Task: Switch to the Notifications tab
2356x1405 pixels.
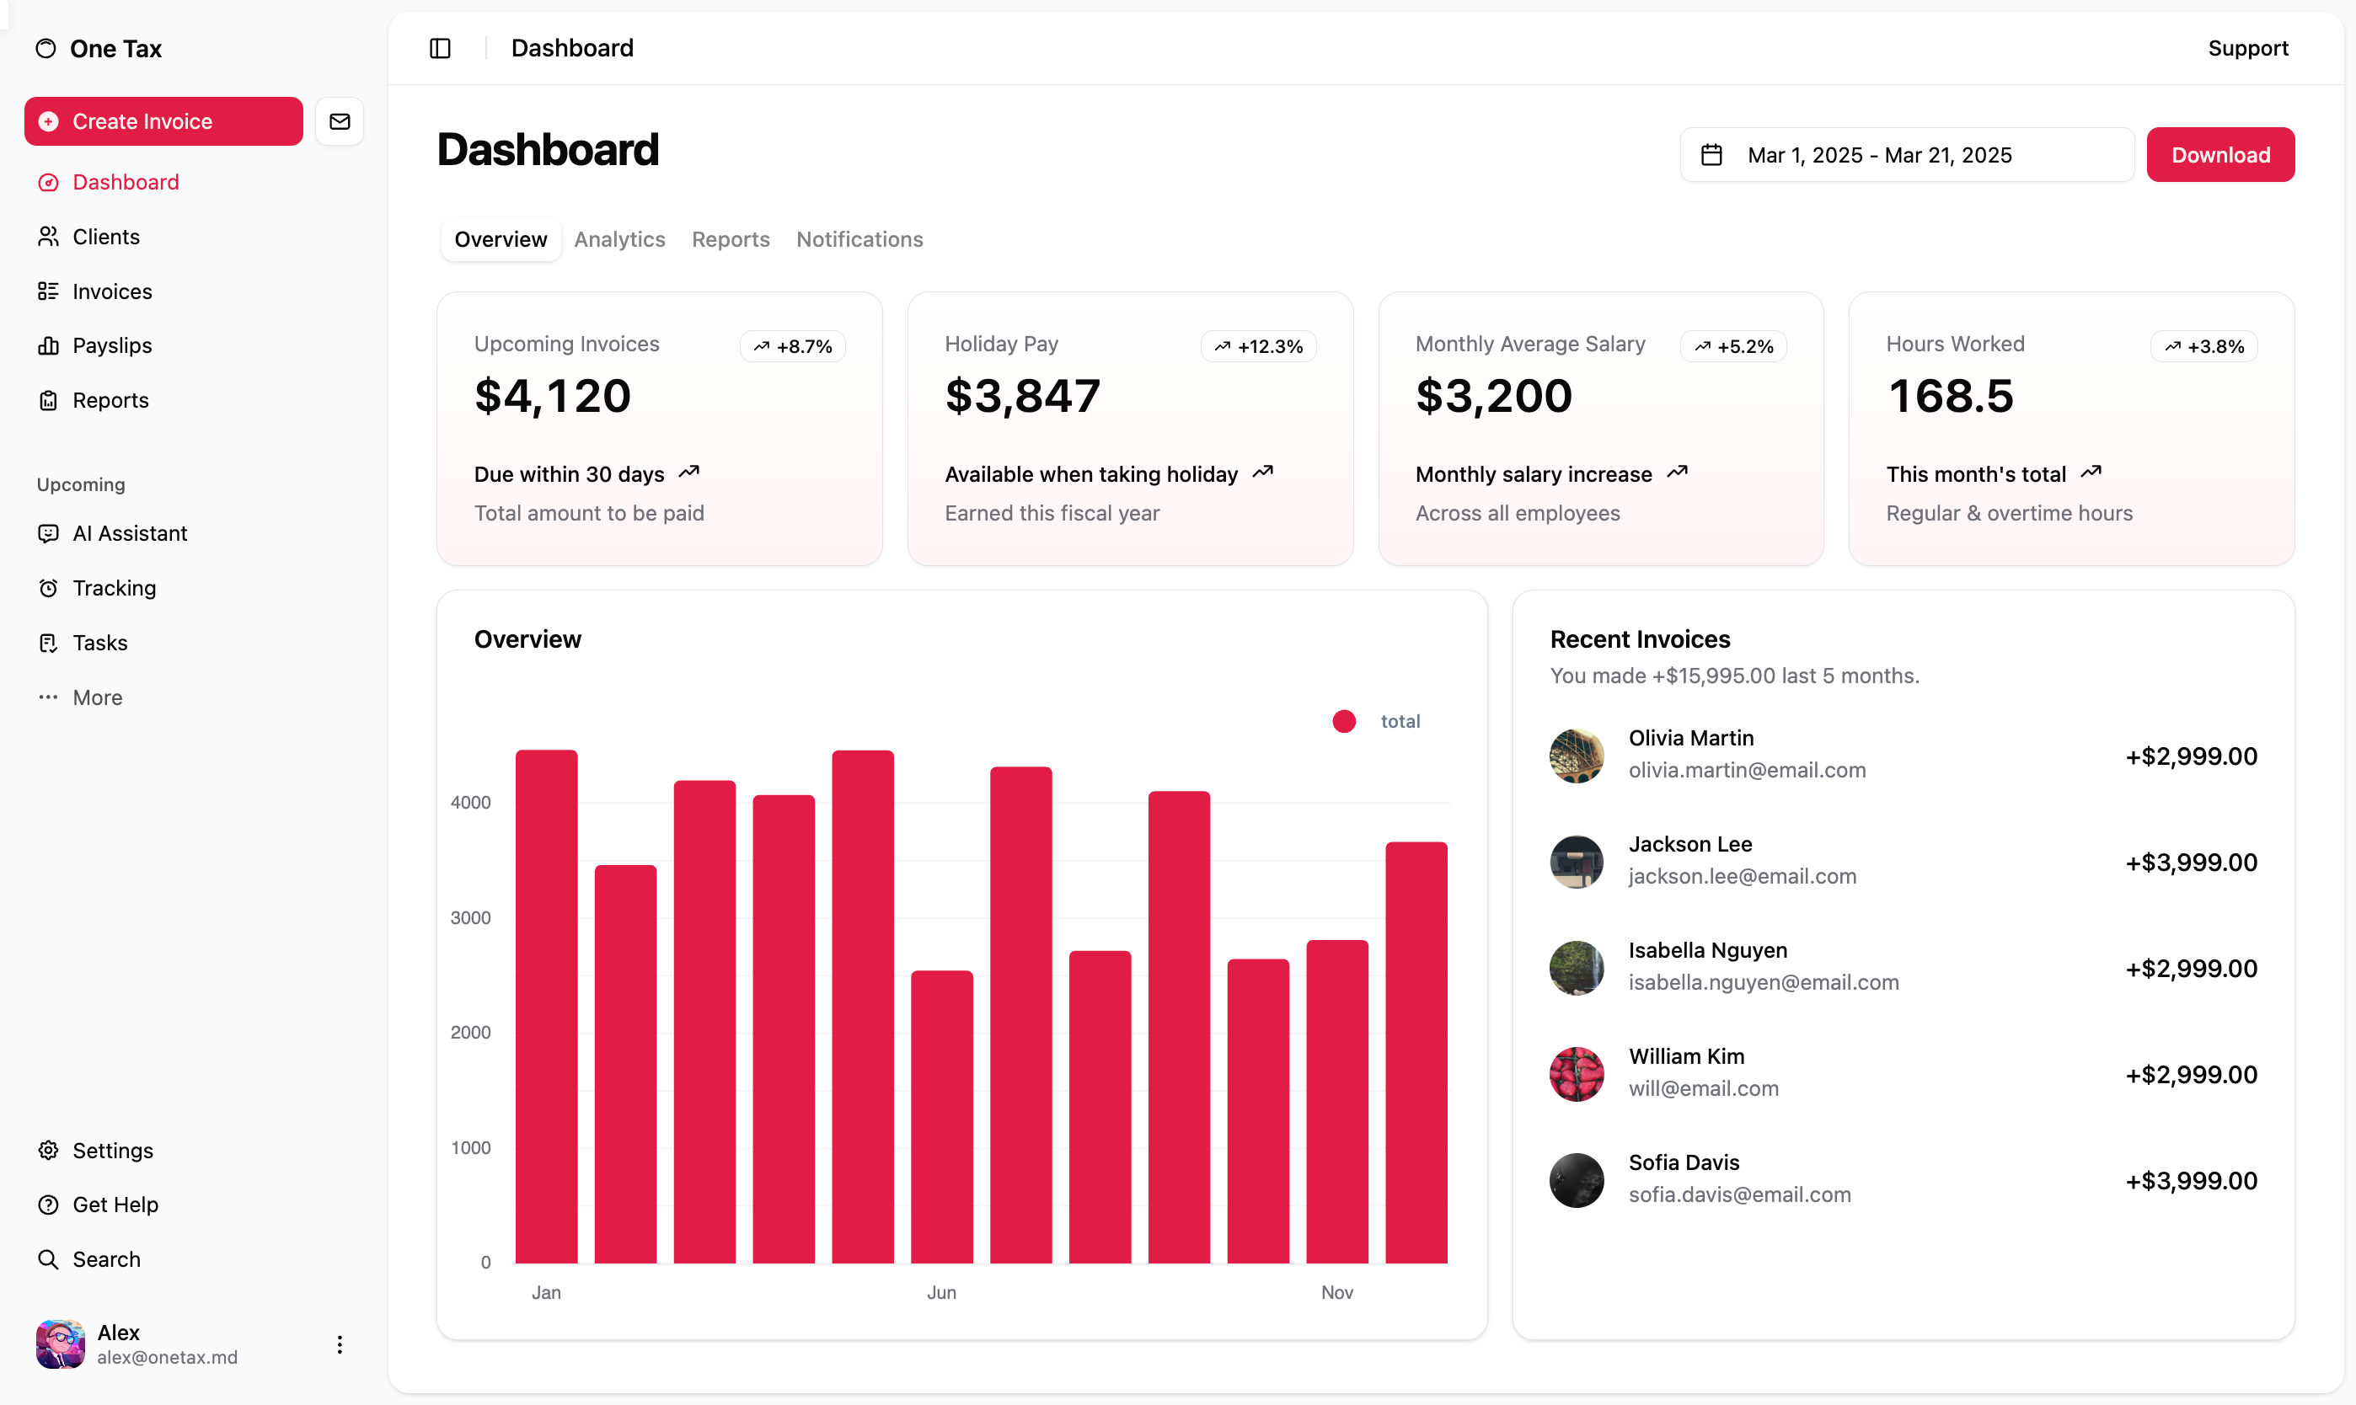Action: (x=859, y=239)
